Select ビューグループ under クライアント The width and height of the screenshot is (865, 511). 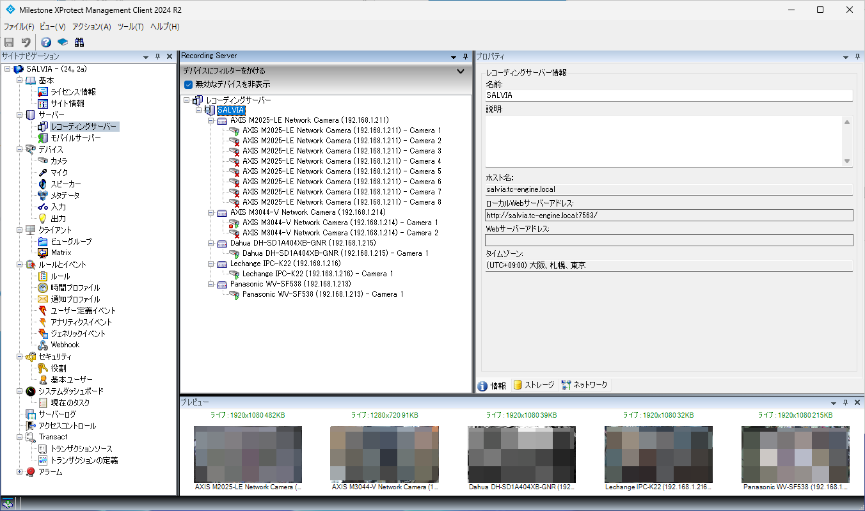coord(71,242)
